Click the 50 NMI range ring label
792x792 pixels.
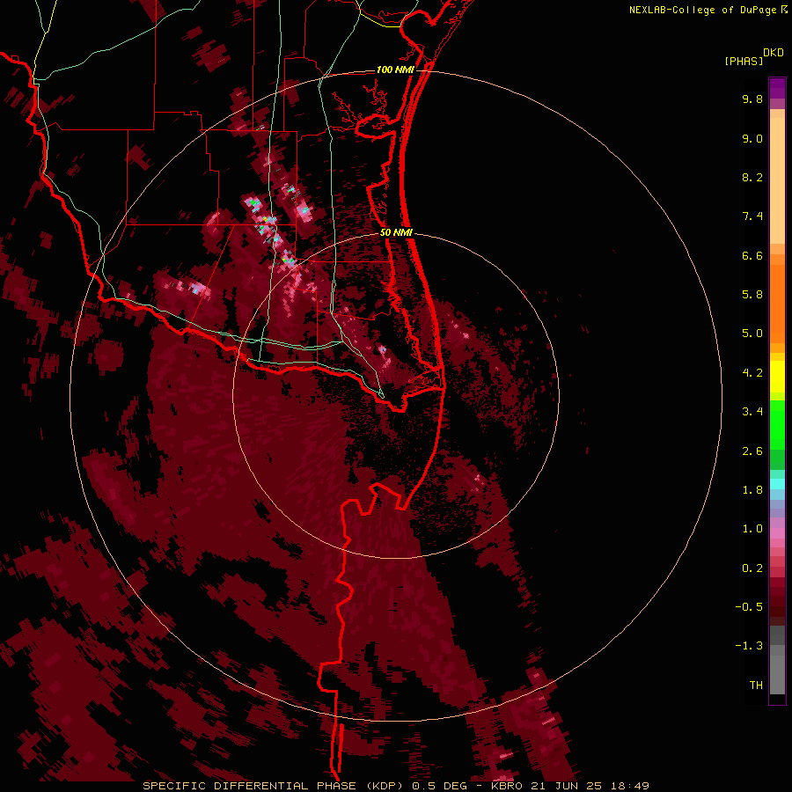396,232
